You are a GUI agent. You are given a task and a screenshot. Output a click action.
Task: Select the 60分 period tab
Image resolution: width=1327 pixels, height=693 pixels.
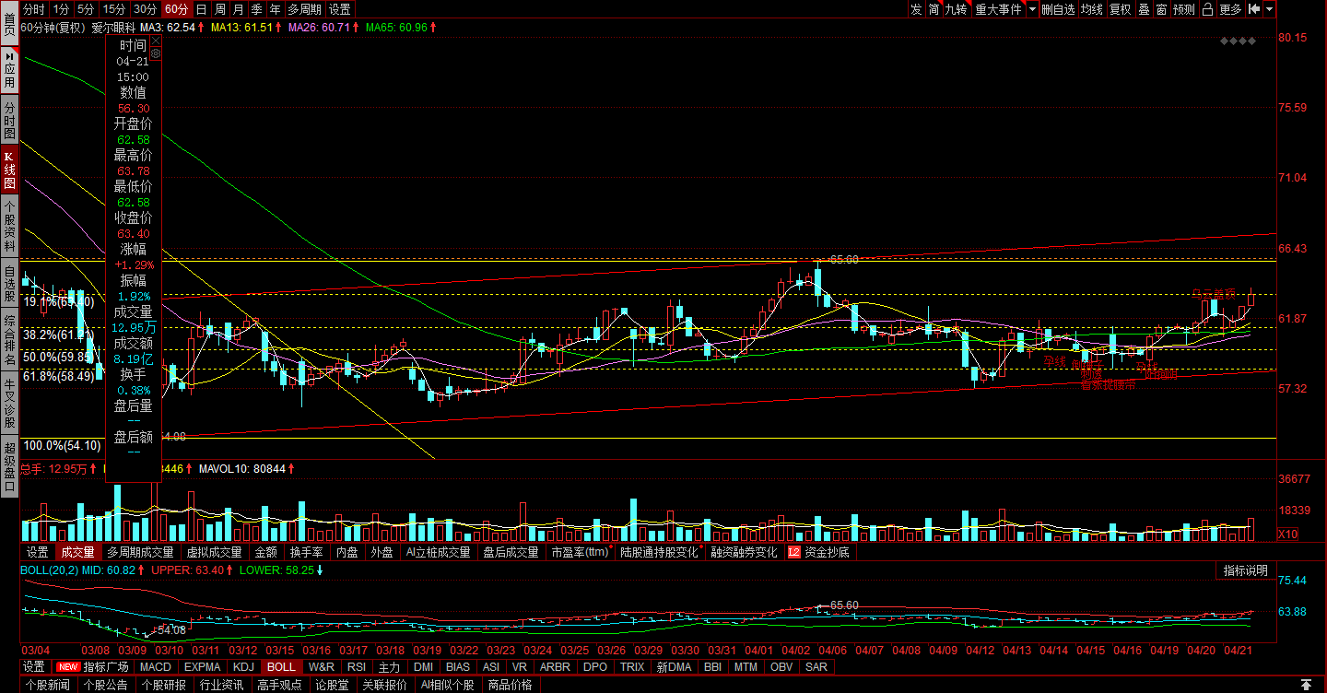pos(176,9)
